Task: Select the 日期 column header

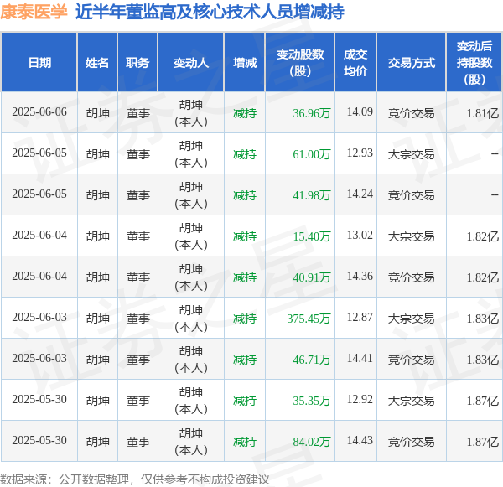Action: 39,63
